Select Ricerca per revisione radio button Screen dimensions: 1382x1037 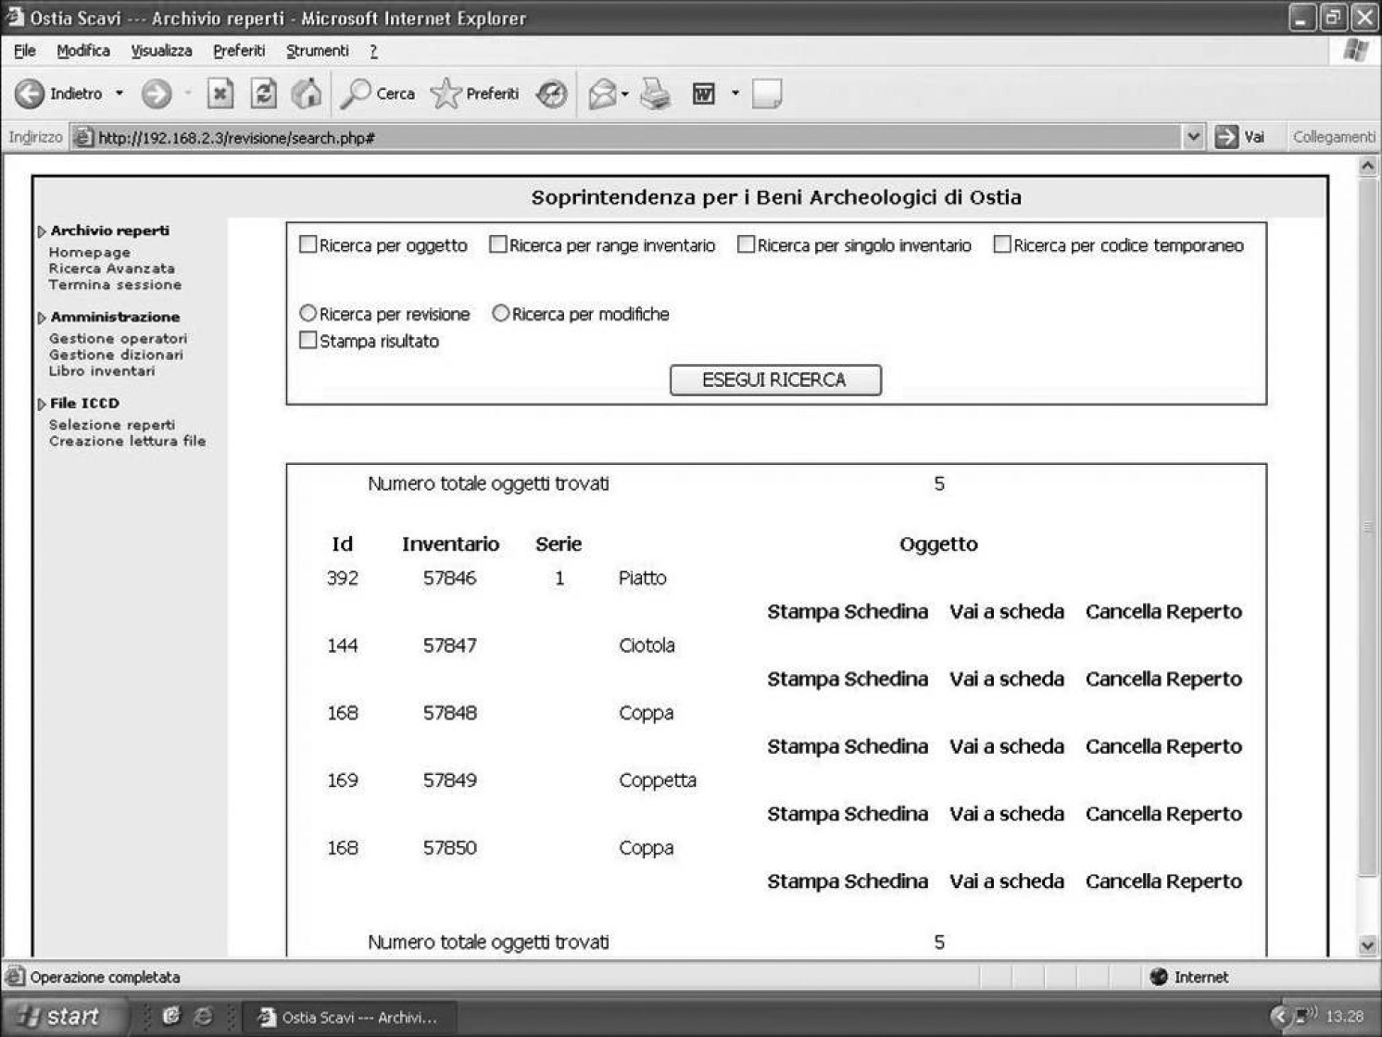pos(308,313)
